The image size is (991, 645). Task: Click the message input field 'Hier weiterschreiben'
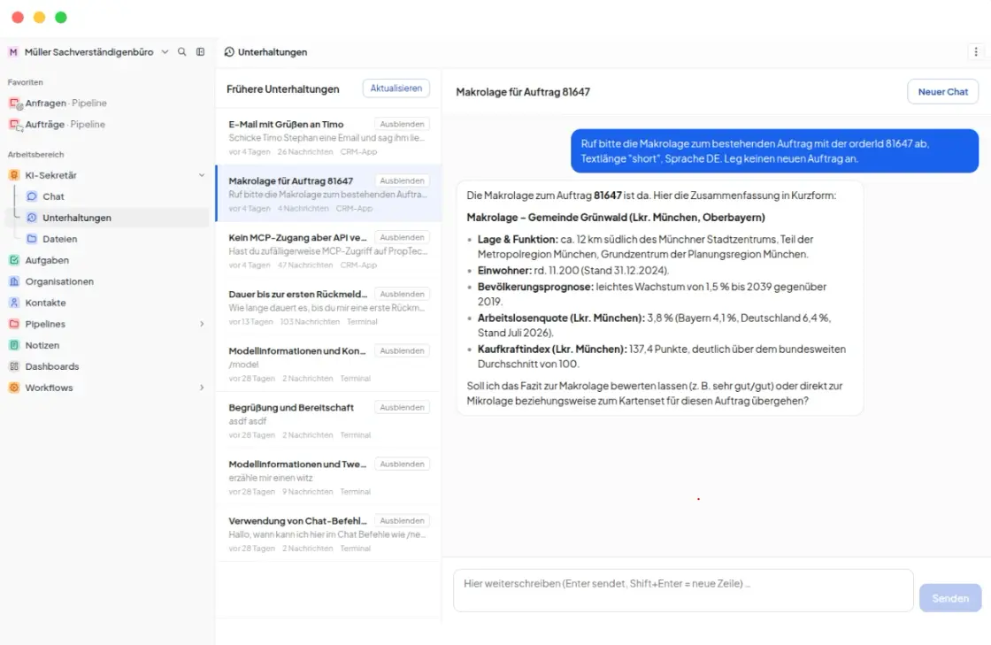[683, 590]
